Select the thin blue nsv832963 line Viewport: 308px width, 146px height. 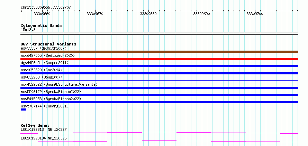159,80
